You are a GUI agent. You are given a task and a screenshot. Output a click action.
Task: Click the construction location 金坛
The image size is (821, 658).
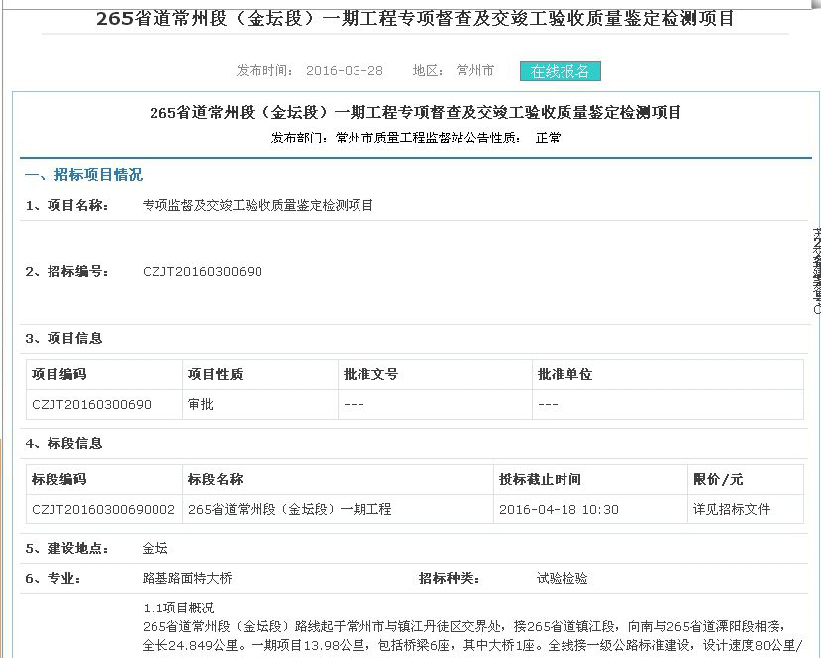155,548
